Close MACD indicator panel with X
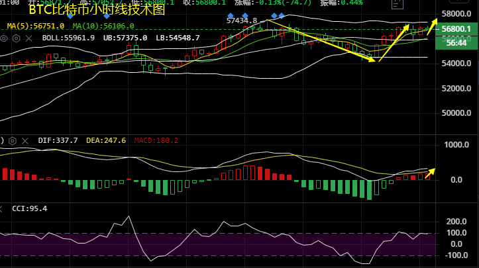479x268 pixels. click(x=25, y=140)
